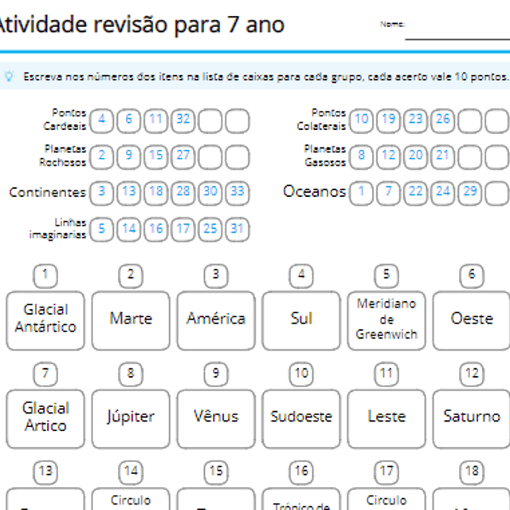Select Linhas imaginarias box containing 14

(129, 229)
